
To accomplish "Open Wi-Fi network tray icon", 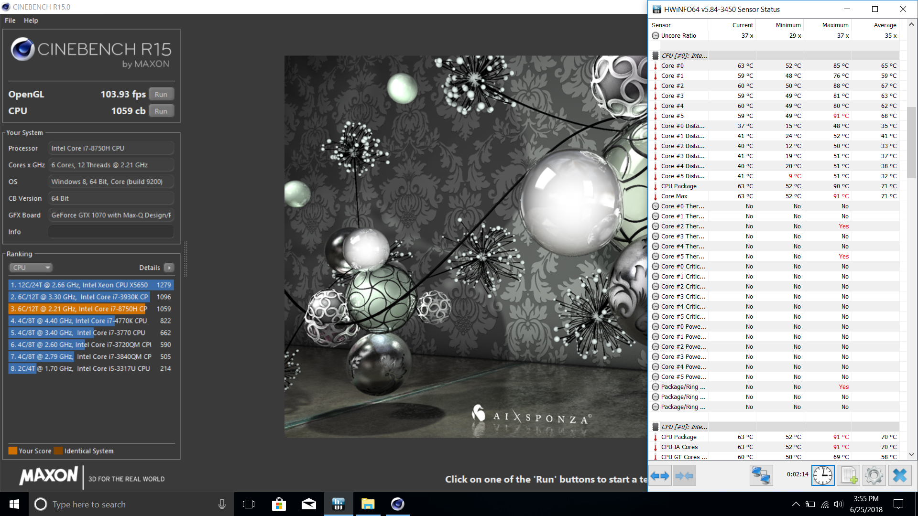I will point(825,504).
